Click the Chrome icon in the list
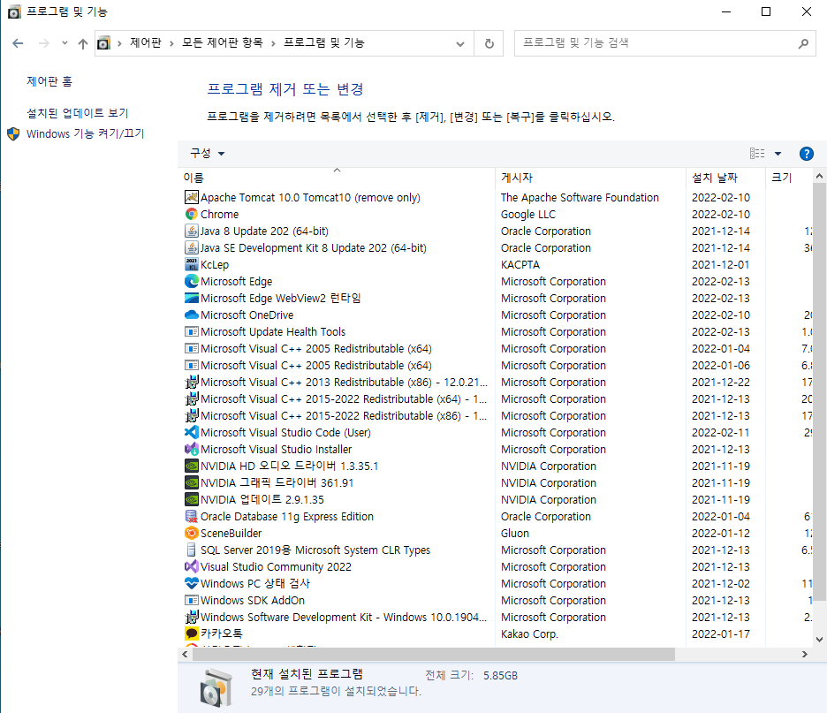This screenshot has height=713, width=827. [x=192, y=214]
